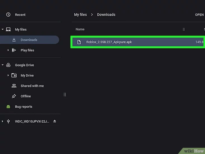Click the Play files store icon

point(14,50)
